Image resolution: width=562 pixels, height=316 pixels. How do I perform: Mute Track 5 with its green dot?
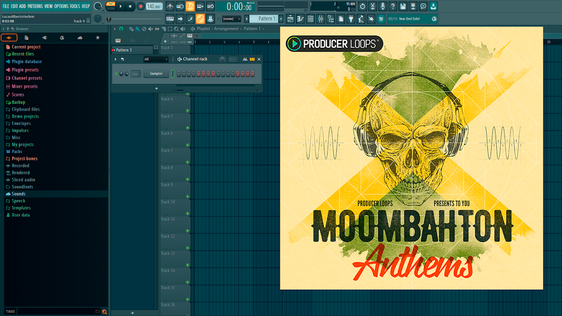click(x=188, y=128)
